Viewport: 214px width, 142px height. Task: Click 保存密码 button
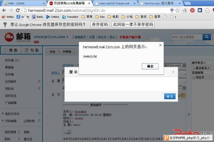click(x=100, y=25)
